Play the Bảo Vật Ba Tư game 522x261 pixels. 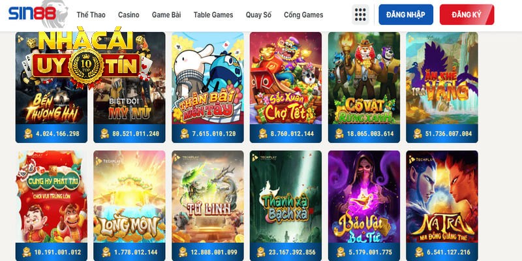coord(364,197)
